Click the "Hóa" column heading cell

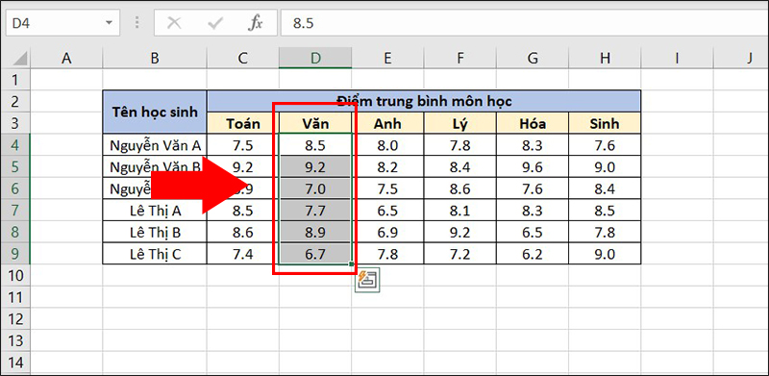[533, 123]
